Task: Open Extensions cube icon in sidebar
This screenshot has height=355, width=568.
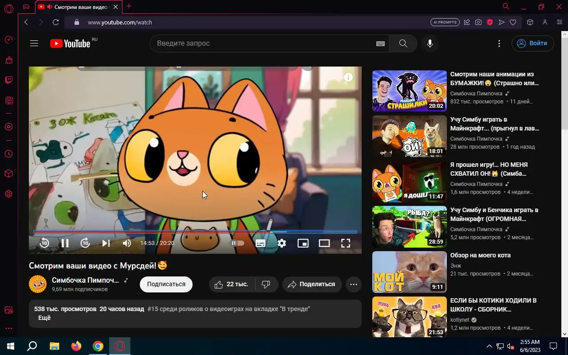Action: pyautogui.click(x=8, y=174)
